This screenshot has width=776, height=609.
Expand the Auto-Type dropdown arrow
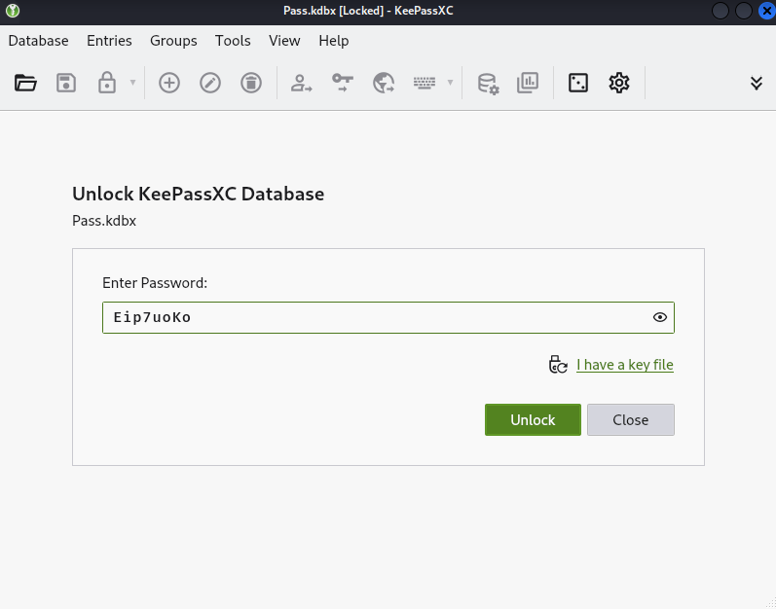(x=450, y=83)
